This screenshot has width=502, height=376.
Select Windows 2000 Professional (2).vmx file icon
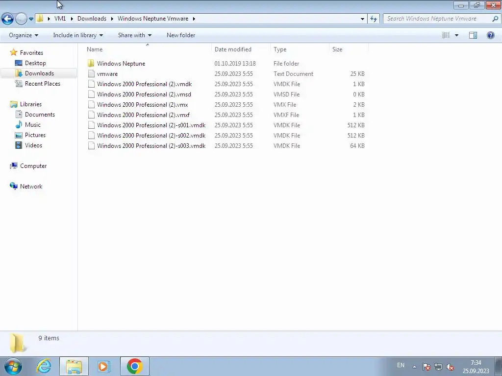(x=91, y=104)
